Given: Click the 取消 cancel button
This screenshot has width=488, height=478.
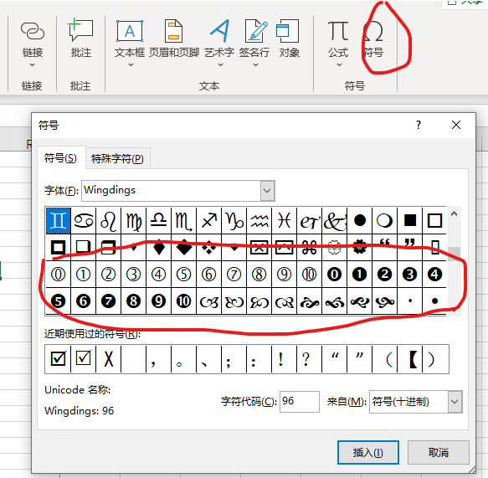Looking at the screenshot, I should (x=439, y=452).
